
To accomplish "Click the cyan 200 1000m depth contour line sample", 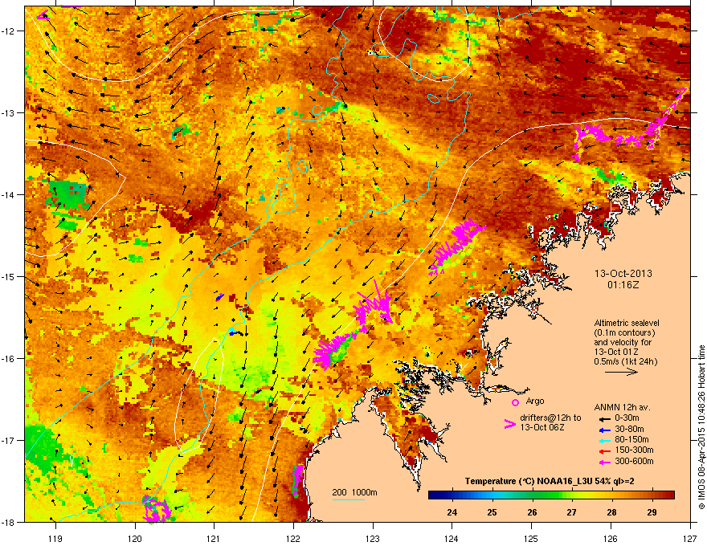I will click(349, 499).
